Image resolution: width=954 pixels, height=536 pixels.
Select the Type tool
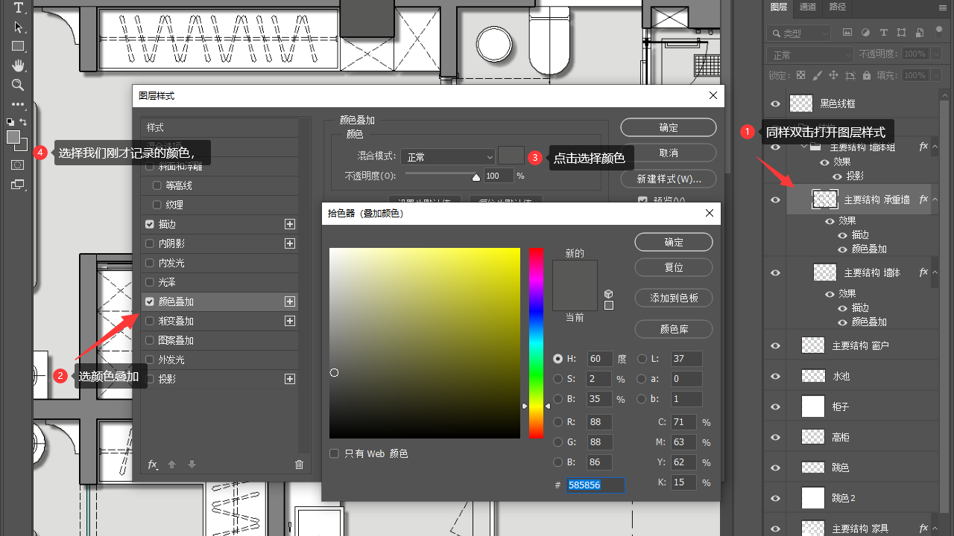[18, 8]
